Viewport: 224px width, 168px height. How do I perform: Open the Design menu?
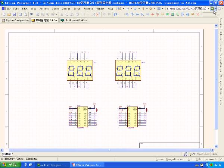(x=66, y=8)
